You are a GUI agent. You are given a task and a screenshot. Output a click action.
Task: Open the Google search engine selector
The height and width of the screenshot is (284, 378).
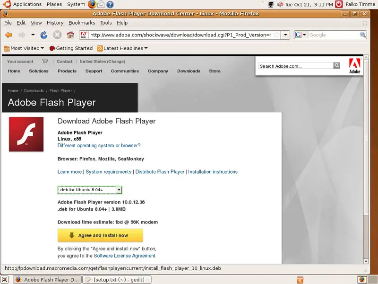pyautogui.click(x=301, y=35)
